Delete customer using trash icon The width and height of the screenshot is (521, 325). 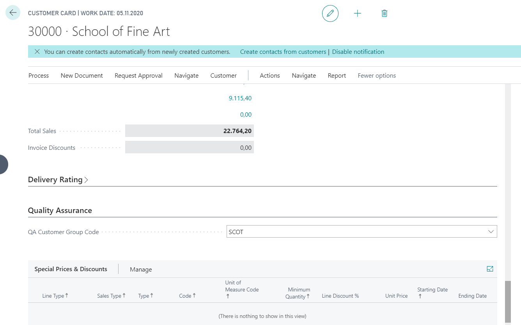point(385,13)
